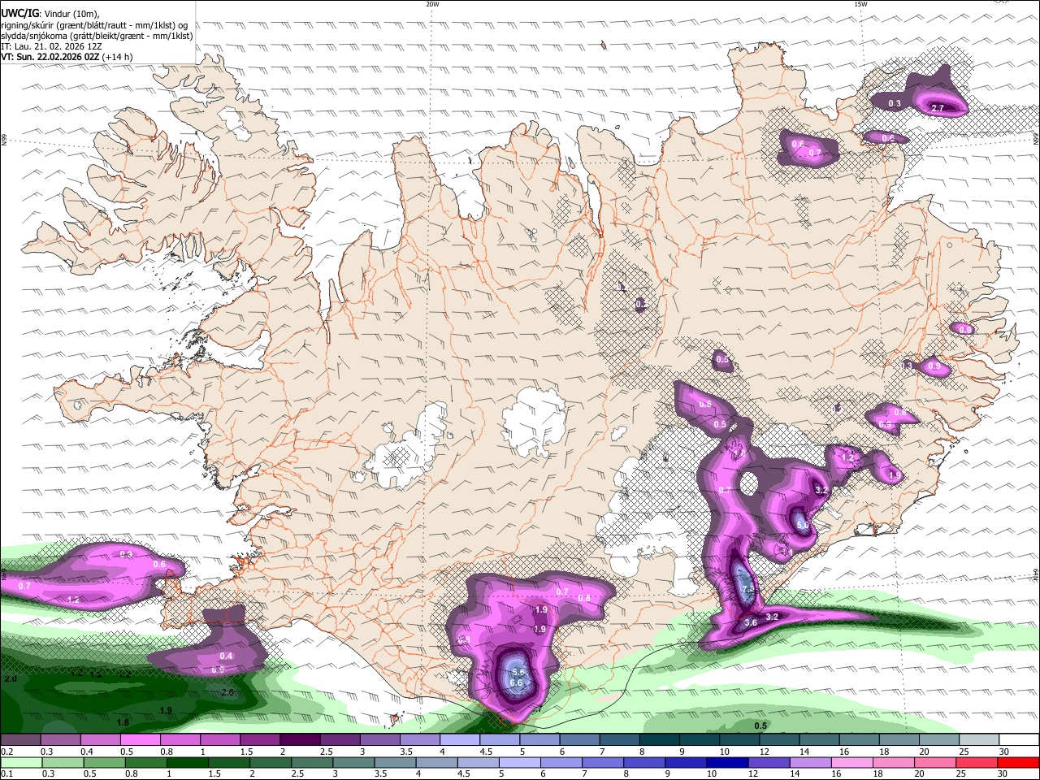Select darkest purple swatch between 2 and 2.5
The image size is (1040, 780).
click(299, 740)
